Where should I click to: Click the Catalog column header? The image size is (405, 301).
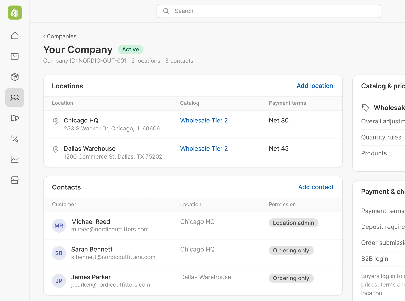(190, 103)
